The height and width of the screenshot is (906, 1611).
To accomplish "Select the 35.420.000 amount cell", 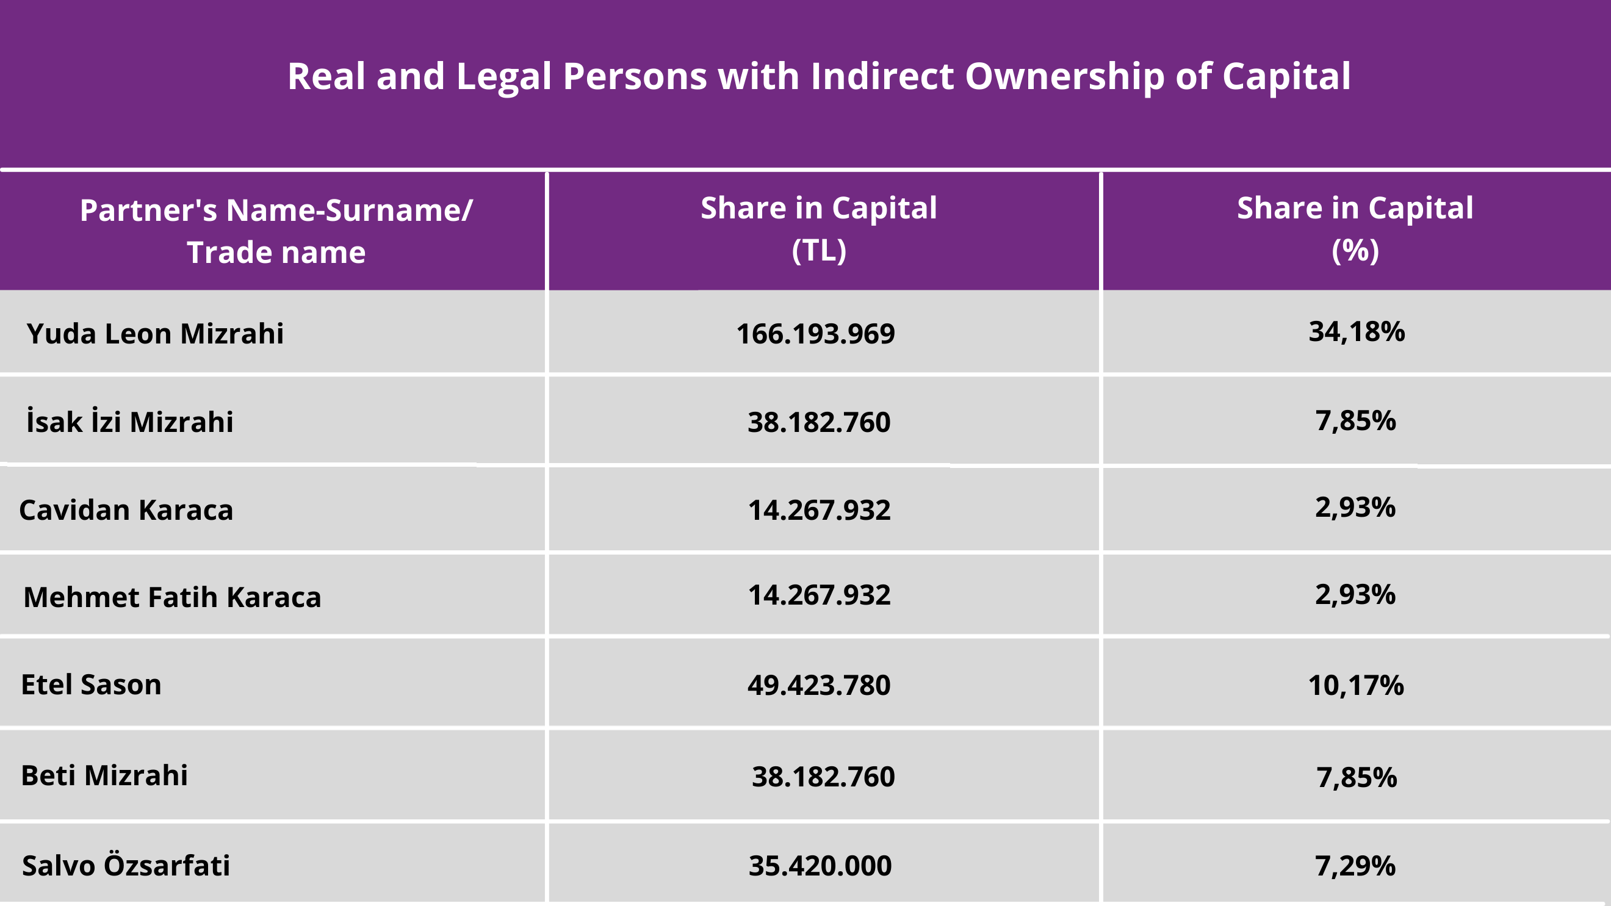I will 820,865.
